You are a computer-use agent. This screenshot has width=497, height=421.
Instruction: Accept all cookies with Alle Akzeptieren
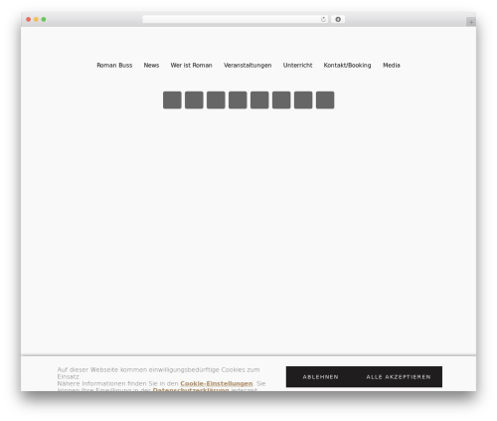click(399, 377)
